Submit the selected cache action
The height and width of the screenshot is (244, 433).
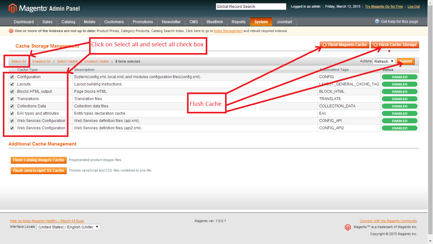tap(406, 61)
